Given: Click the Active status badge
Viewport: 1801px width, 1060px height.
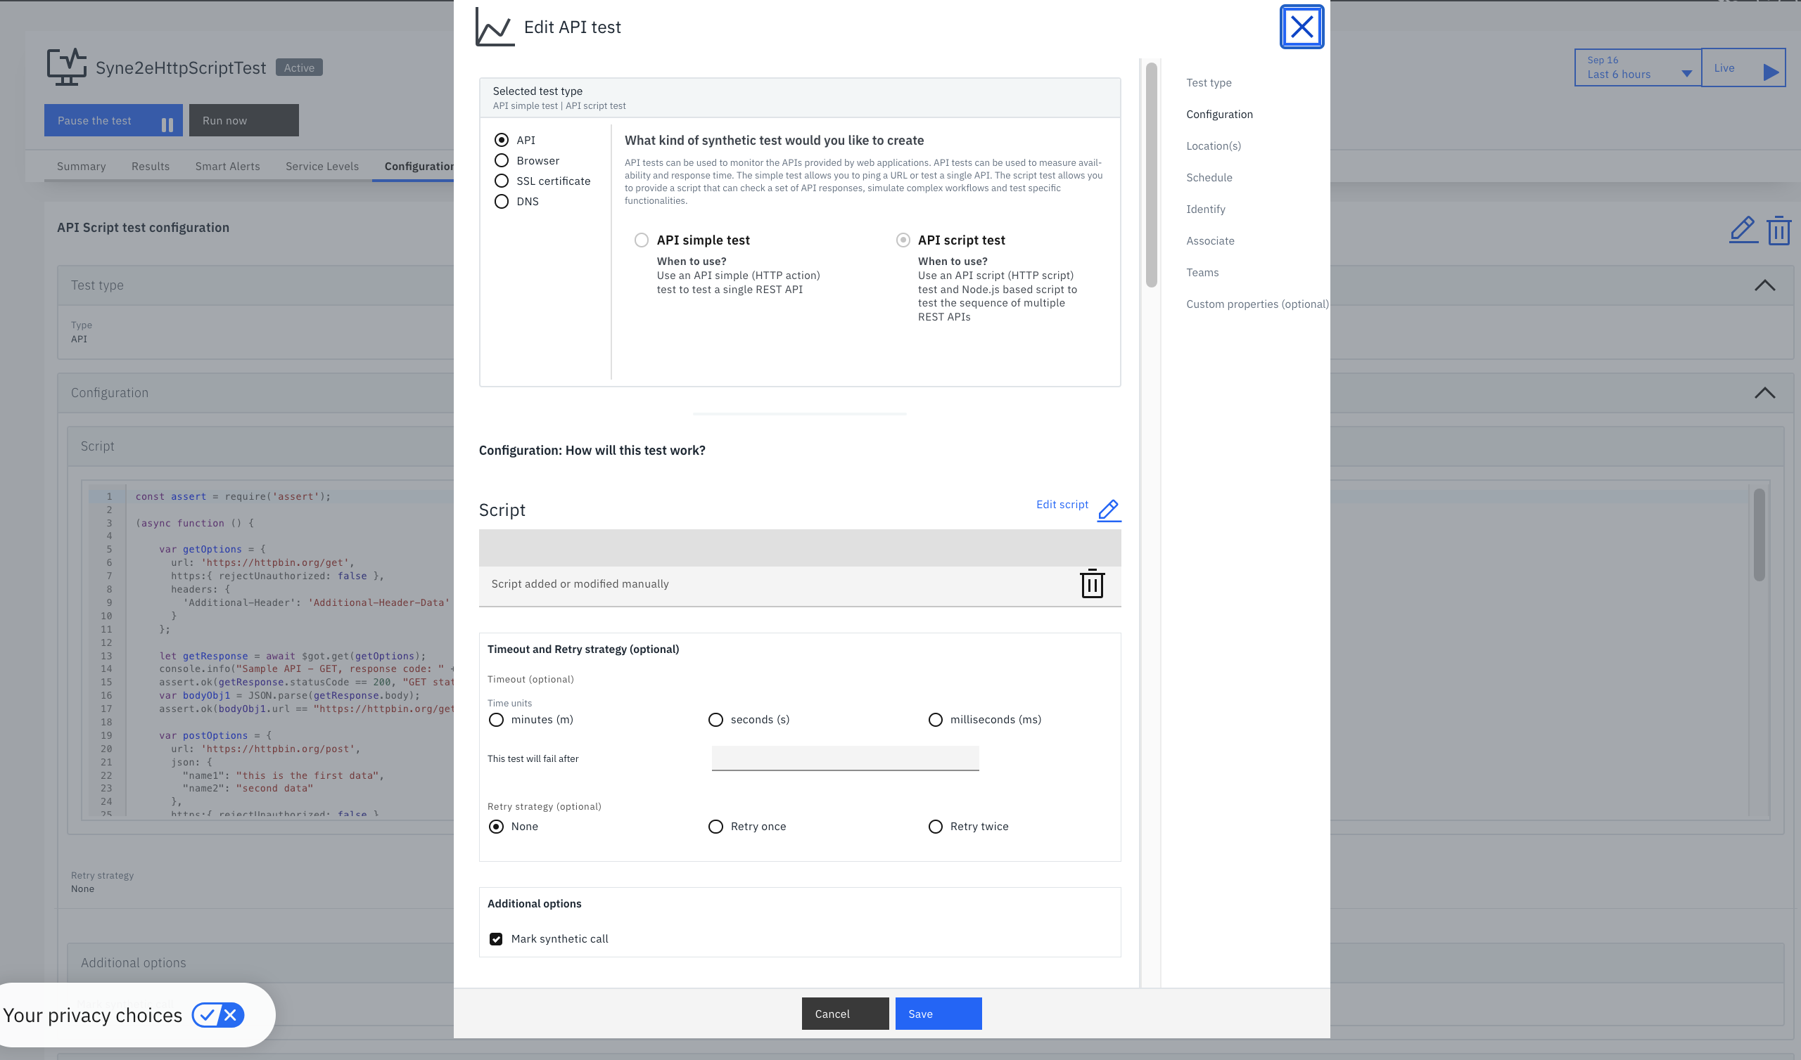Looking at the screenshot, I should tap(299, 68).
